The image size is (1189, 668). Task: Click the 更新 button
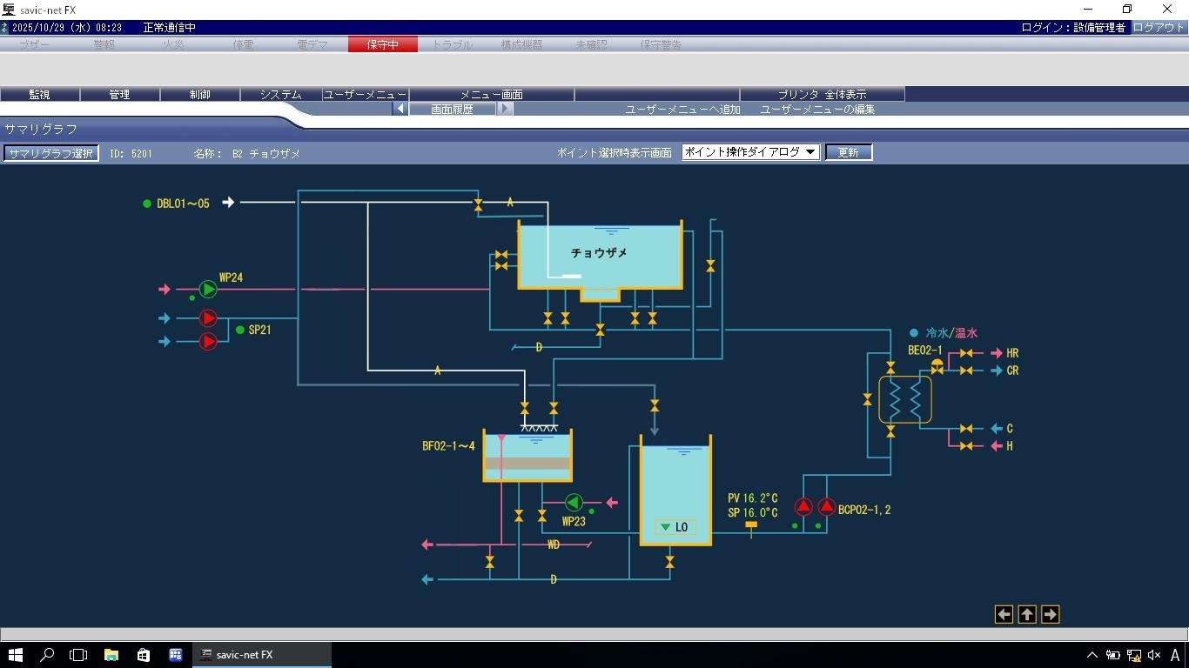tap(848, 152)
